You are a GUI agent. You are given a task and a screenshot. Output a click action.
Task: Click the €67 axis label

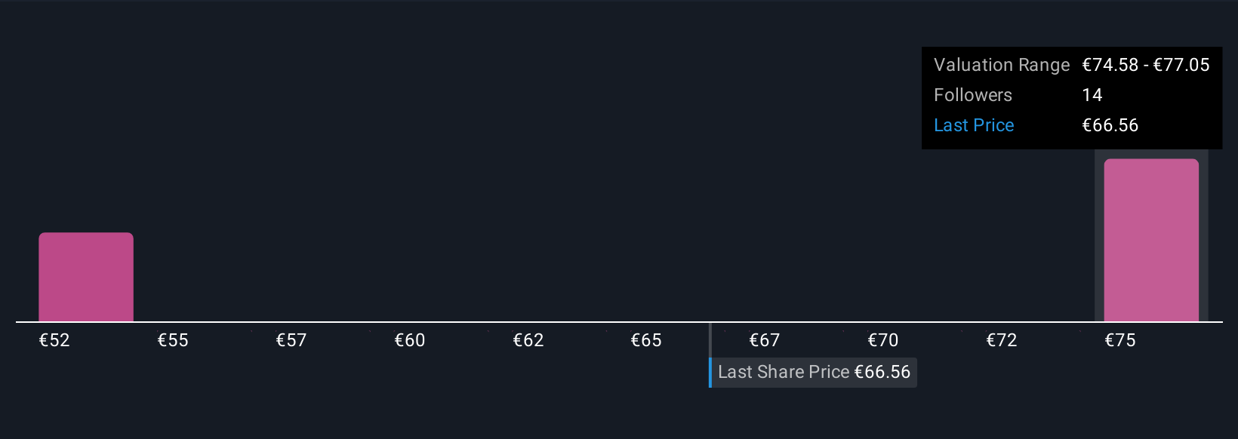tap(765, 340)
